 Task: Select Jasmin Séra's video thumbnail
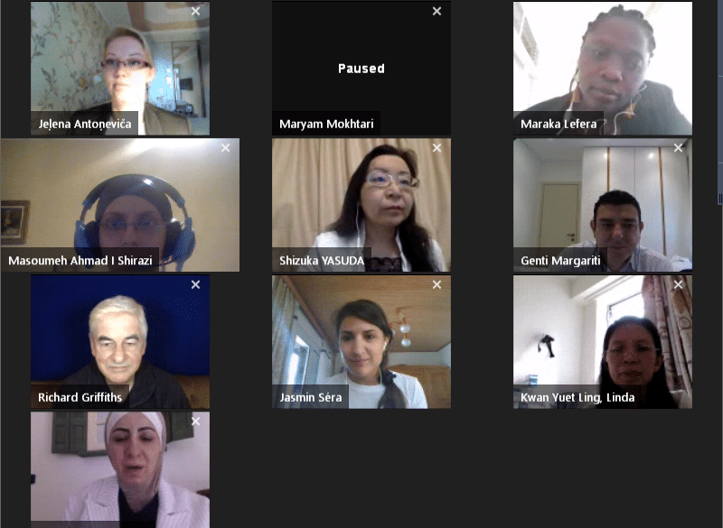click(x=361, y=341)
